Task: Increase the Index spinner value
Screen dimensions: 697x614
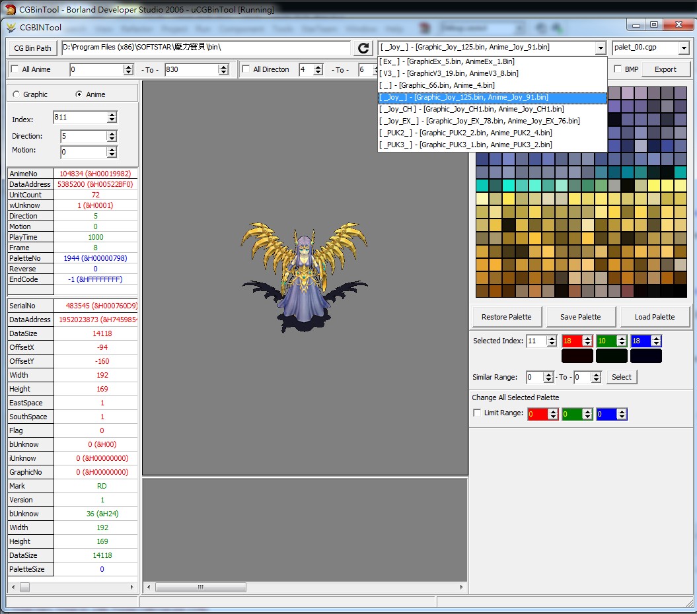Action: coord(112,114)
